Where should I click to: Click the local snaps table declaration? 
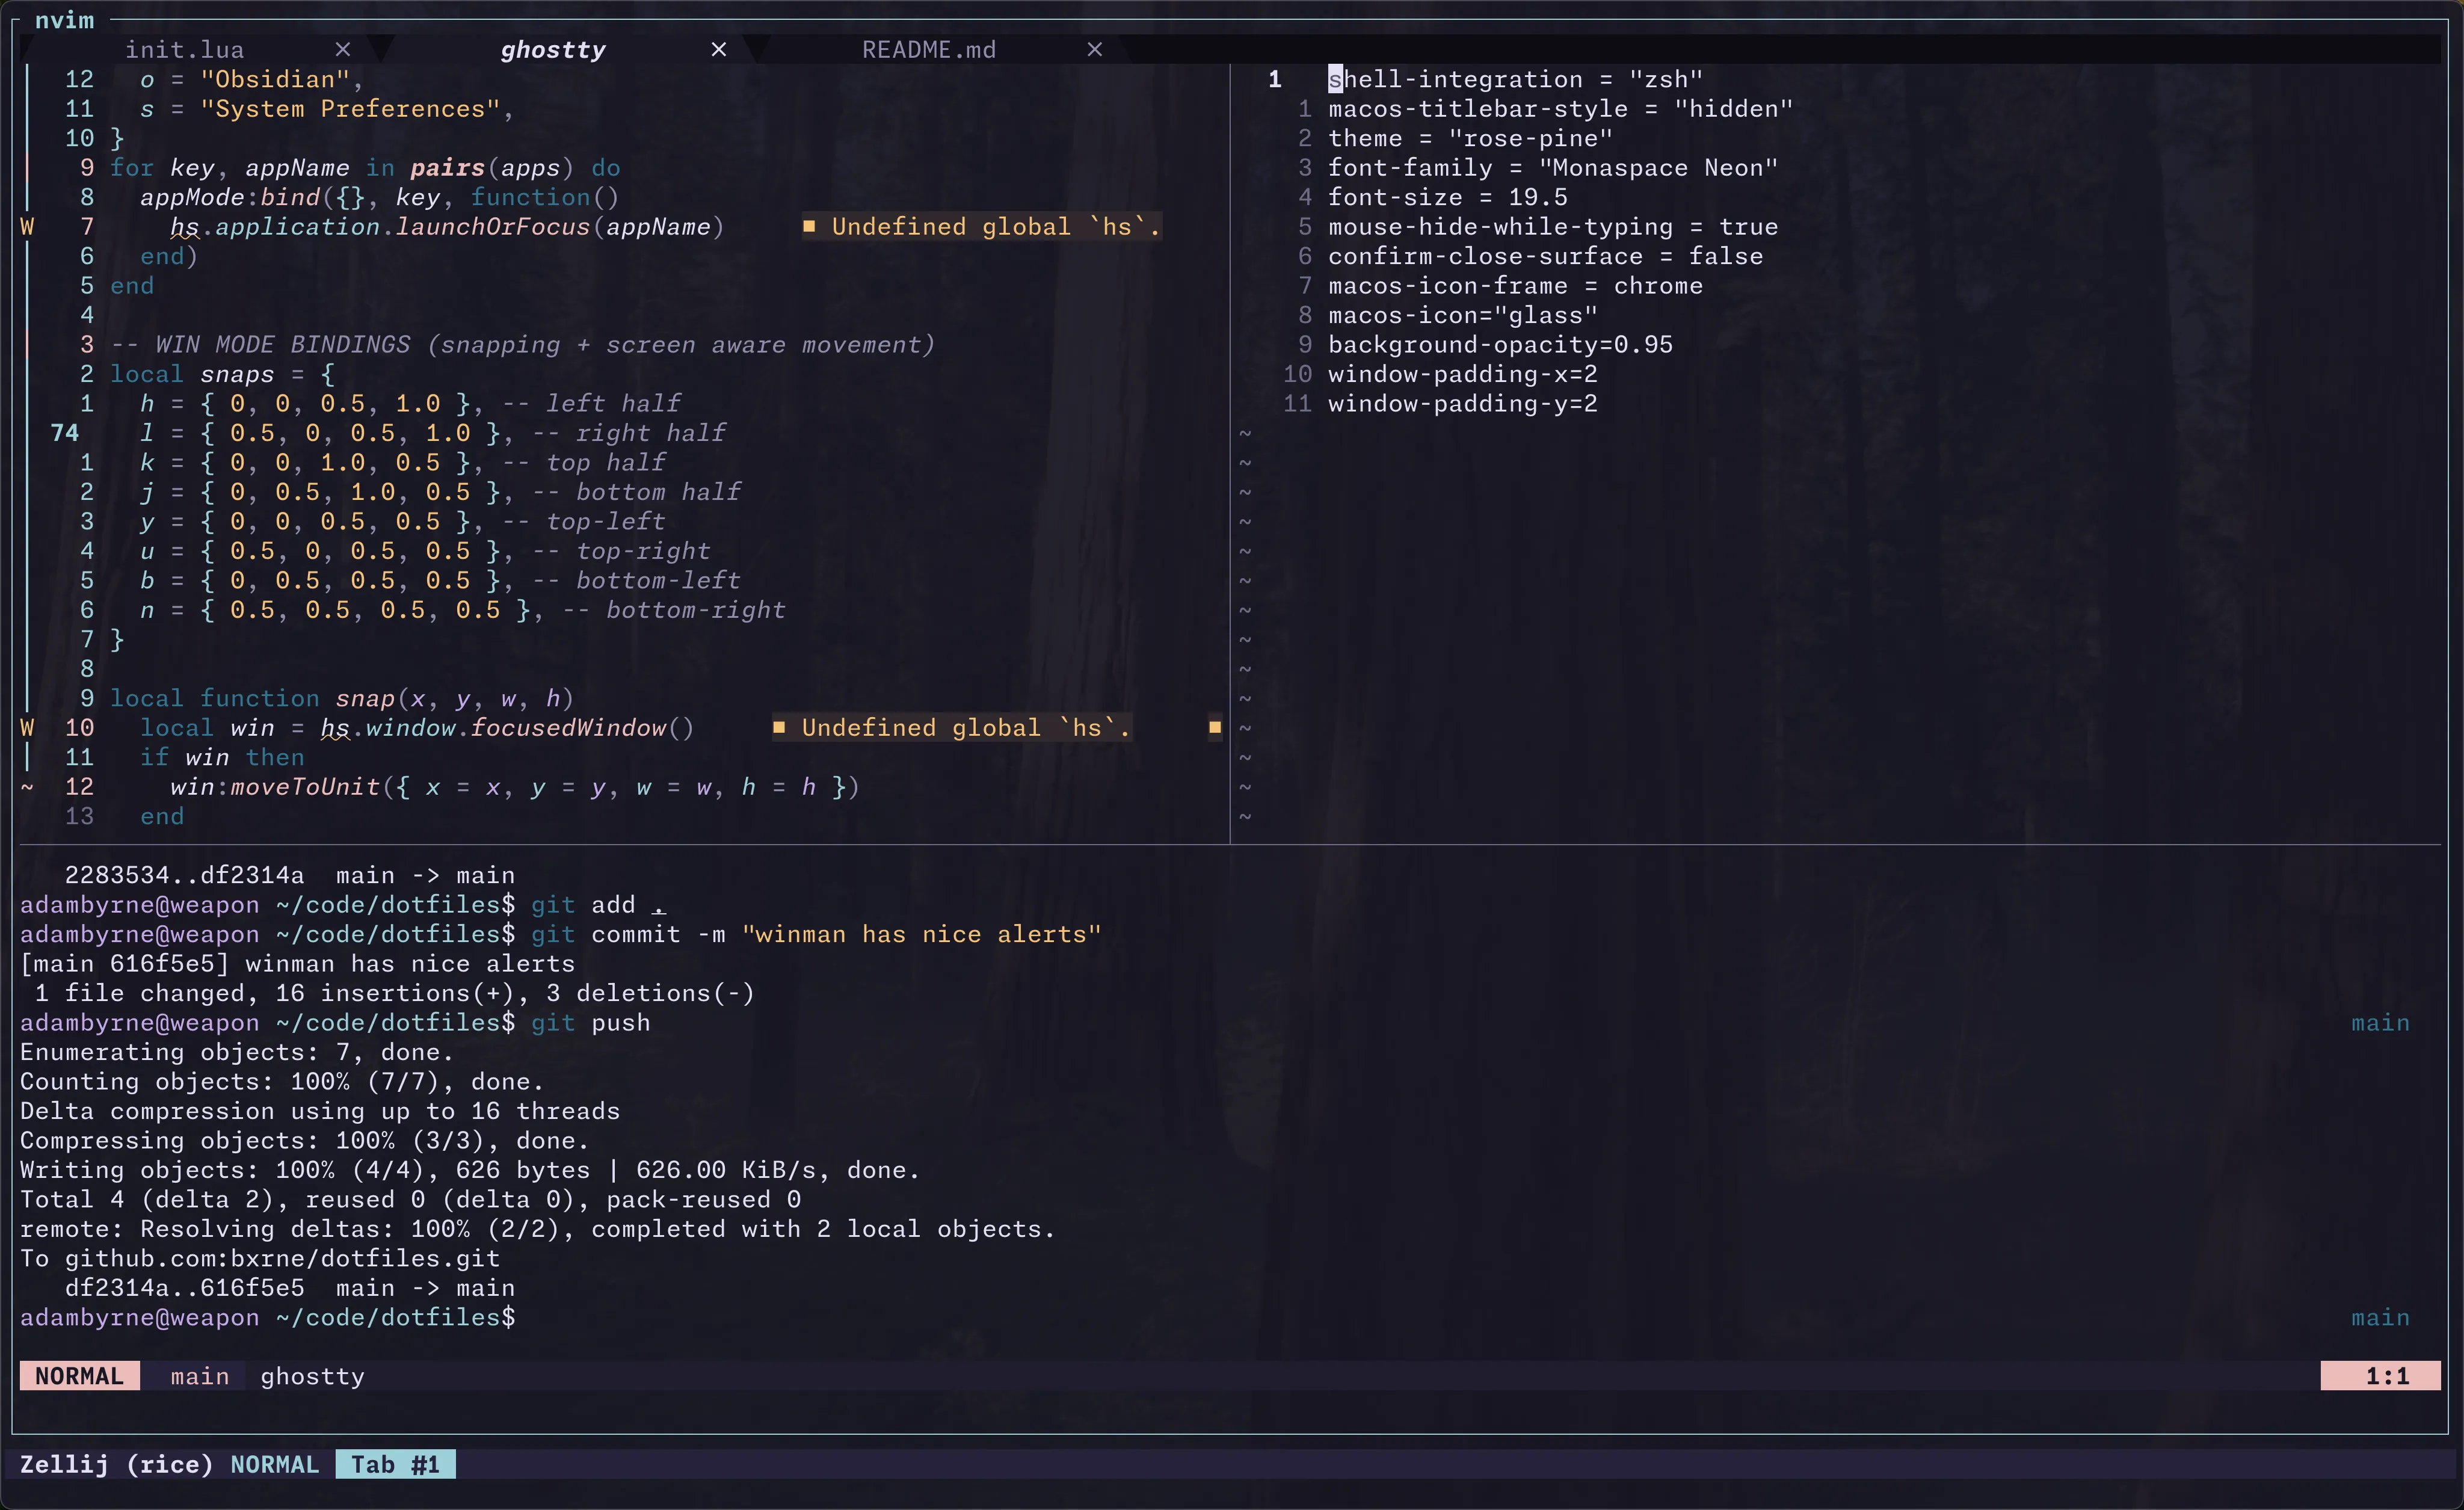[221, 374]
